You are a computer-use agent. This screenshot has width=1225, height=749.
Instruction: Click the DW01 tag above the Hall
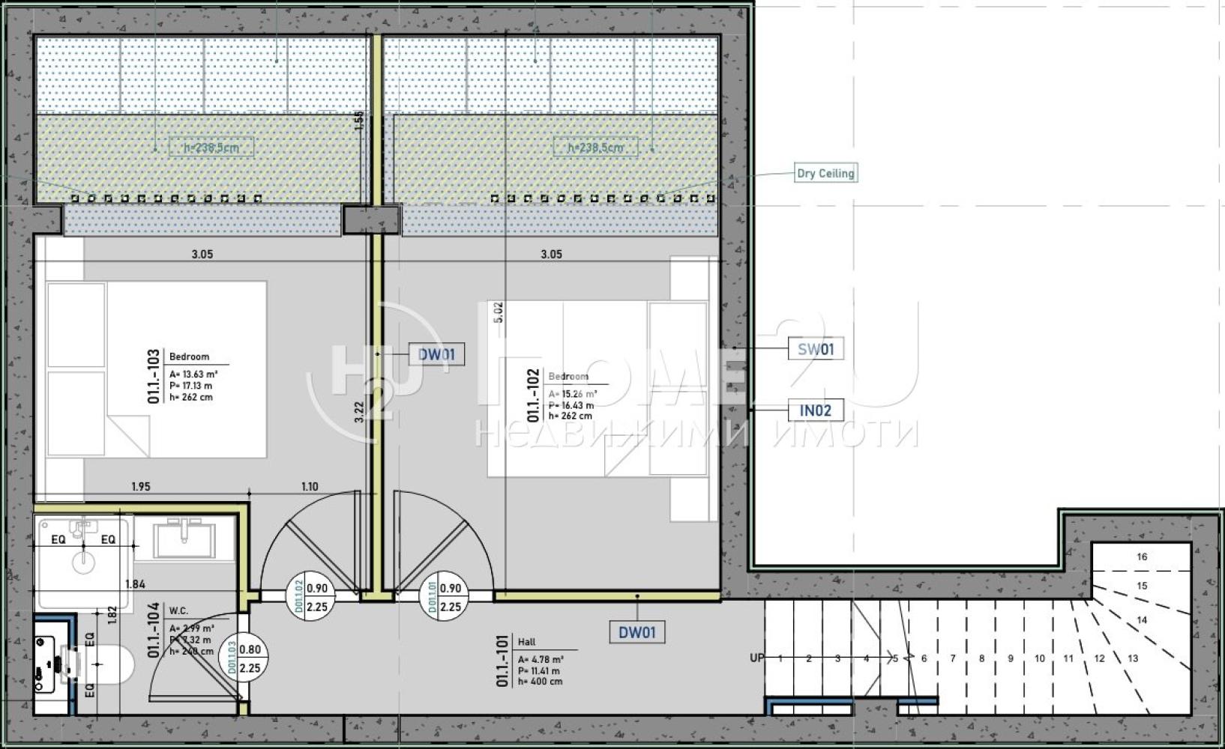tap(636, 632)
